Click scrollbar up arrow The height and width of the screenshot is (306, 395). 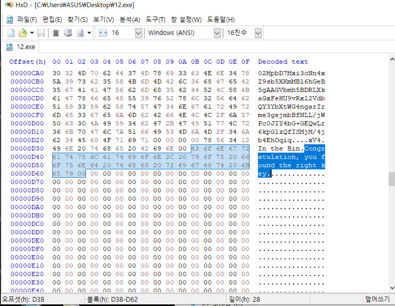pyautogui.click(x=392, y=59)
